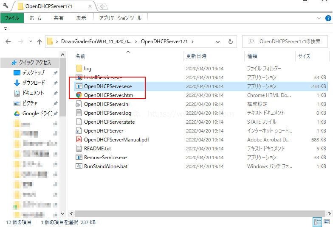
Task: Sort by 種類 column header
Action: click(x=252, y=56)
